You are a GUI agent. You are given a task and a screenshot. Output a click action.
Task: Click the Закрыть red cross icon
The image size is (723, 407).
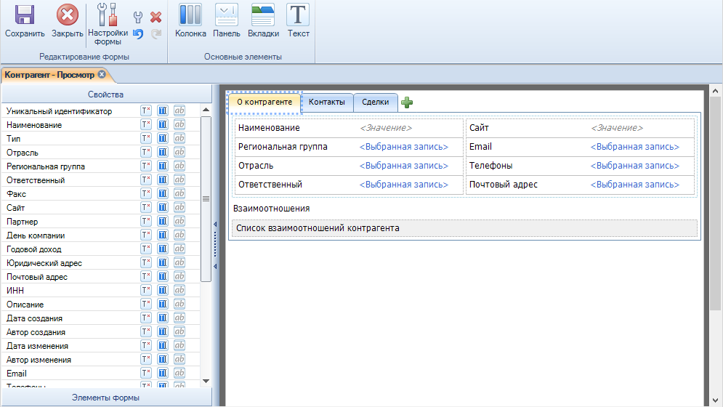pyautogui.click(x=68, y=15)
